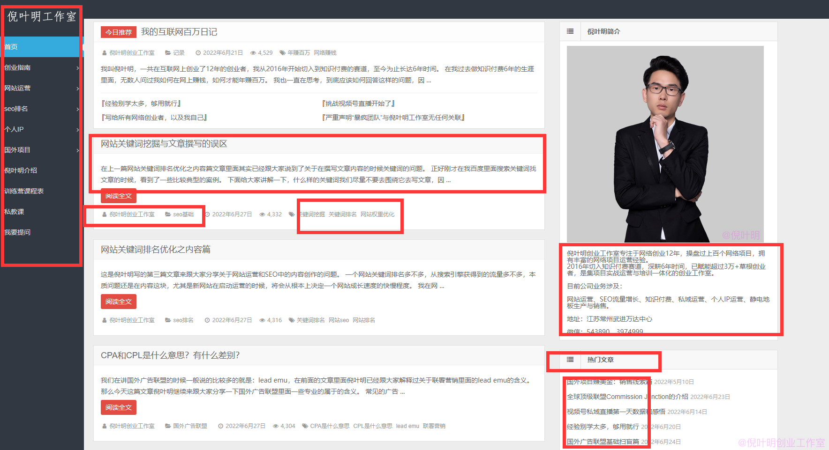The height and width of the screenshot is (450, 829).
Task: Click tag icon beside 年赚百万
Action: 282,53
